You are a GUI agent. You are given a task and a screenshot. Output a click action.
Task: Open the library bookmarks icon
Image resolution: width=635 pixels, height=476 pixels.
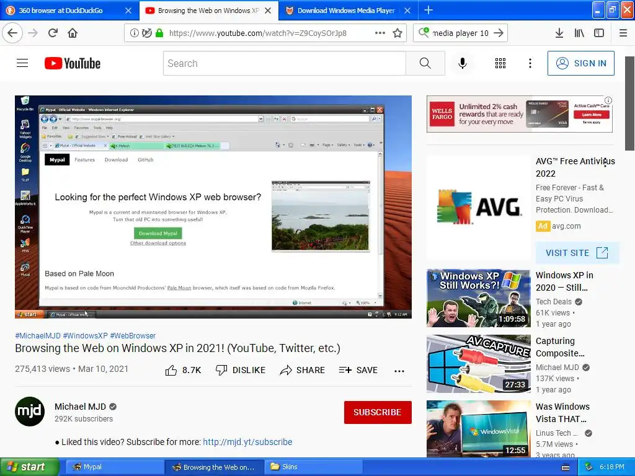point(579,33)
